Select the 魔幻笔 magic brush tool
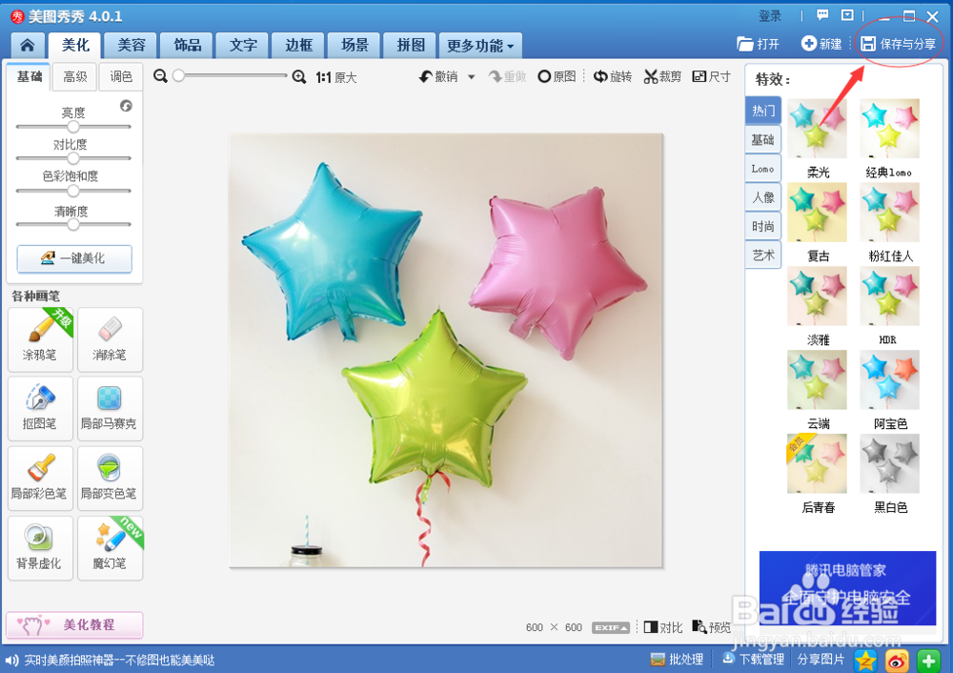This screenshot has width=953, height=673. (x=110, y=548)
